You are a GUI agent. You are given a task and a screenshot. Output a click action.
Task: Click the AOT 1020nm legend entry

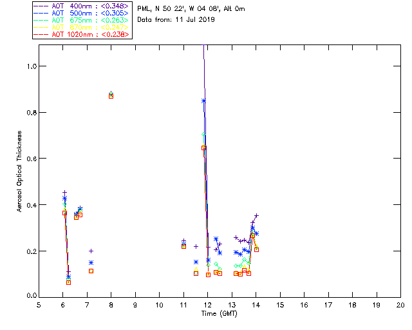click(82, 34)
